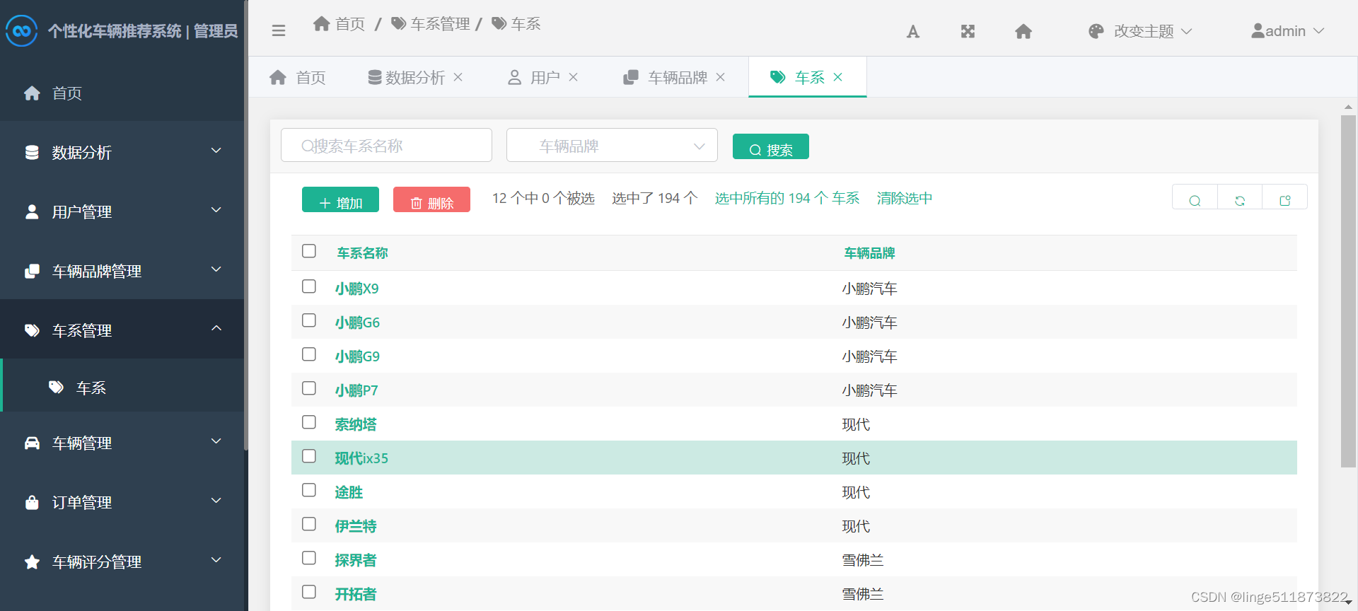Open the 改变主题 theme dropdown
Image resolution: width=1358 pixels, height=611 pixels.
click(1141, 31)
